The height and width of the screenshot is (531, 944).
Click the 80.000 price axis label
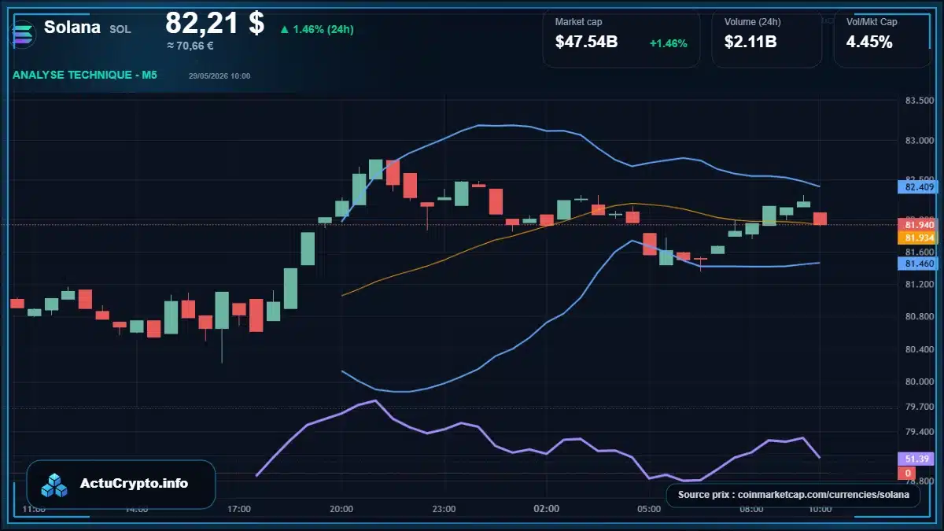920,382
